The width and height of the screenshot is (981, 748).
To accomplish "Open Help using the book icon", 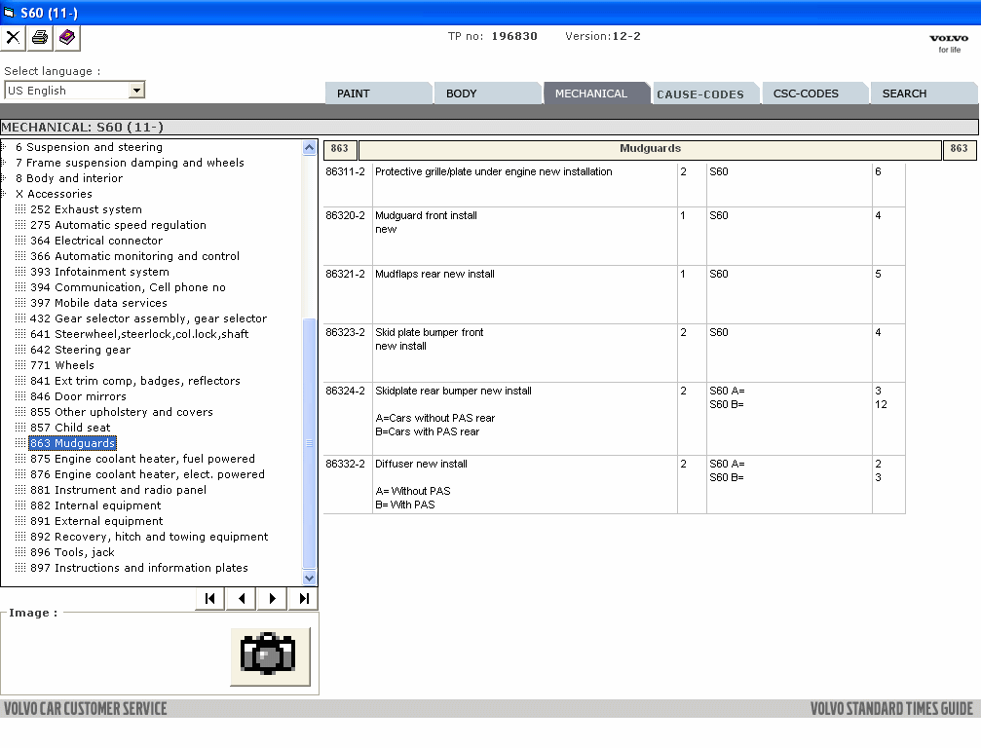I will (x=64, y=38).
